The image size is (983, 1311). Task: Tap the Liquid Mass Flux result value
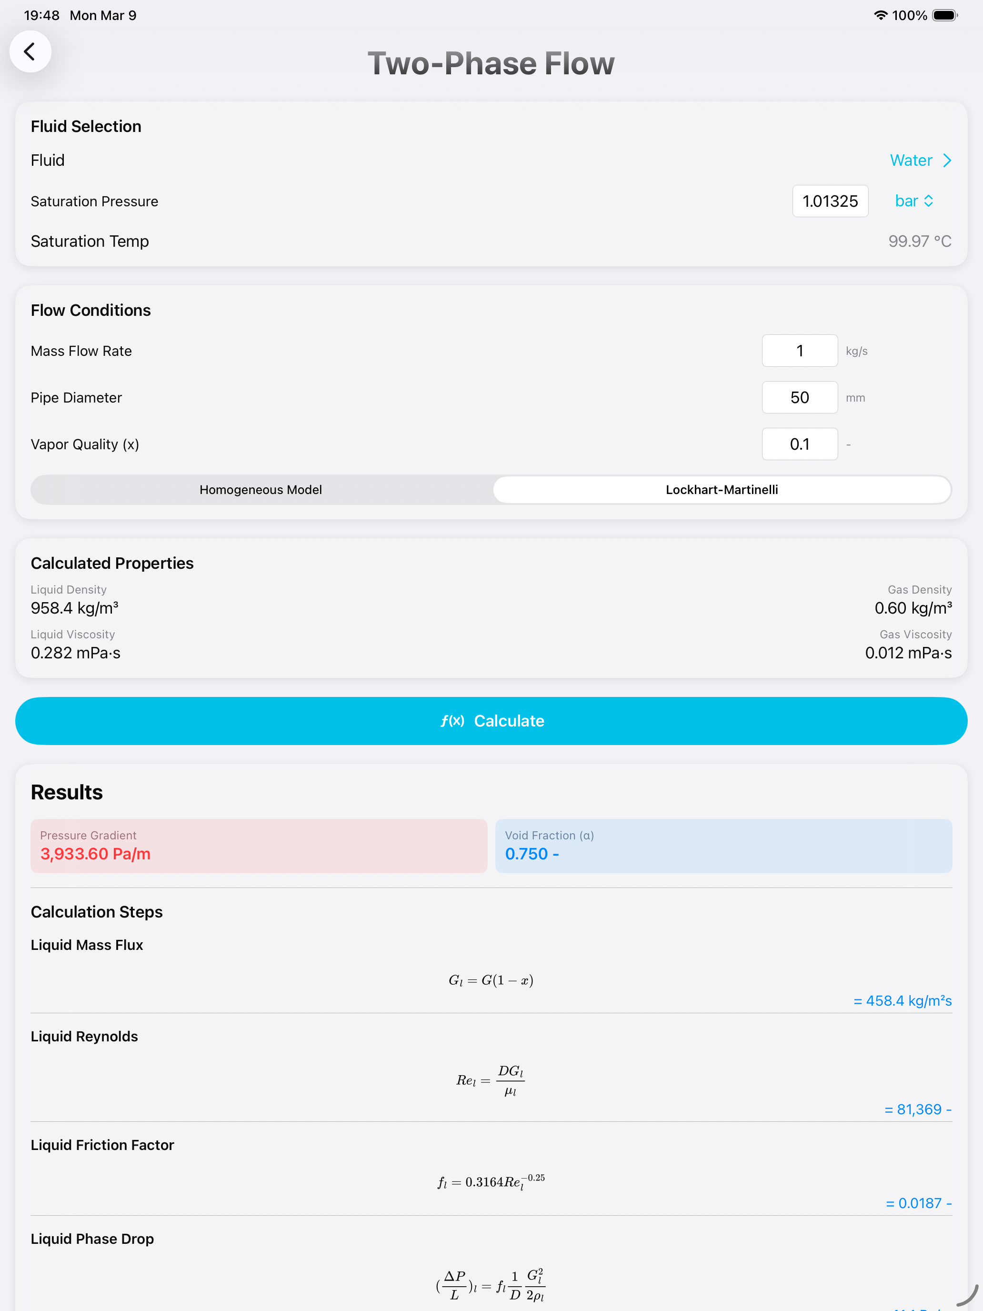(x=903, y=1001)
